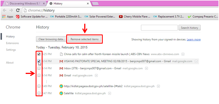
Task: Open dropdown for China calls entry
Action: coord(183,54)
